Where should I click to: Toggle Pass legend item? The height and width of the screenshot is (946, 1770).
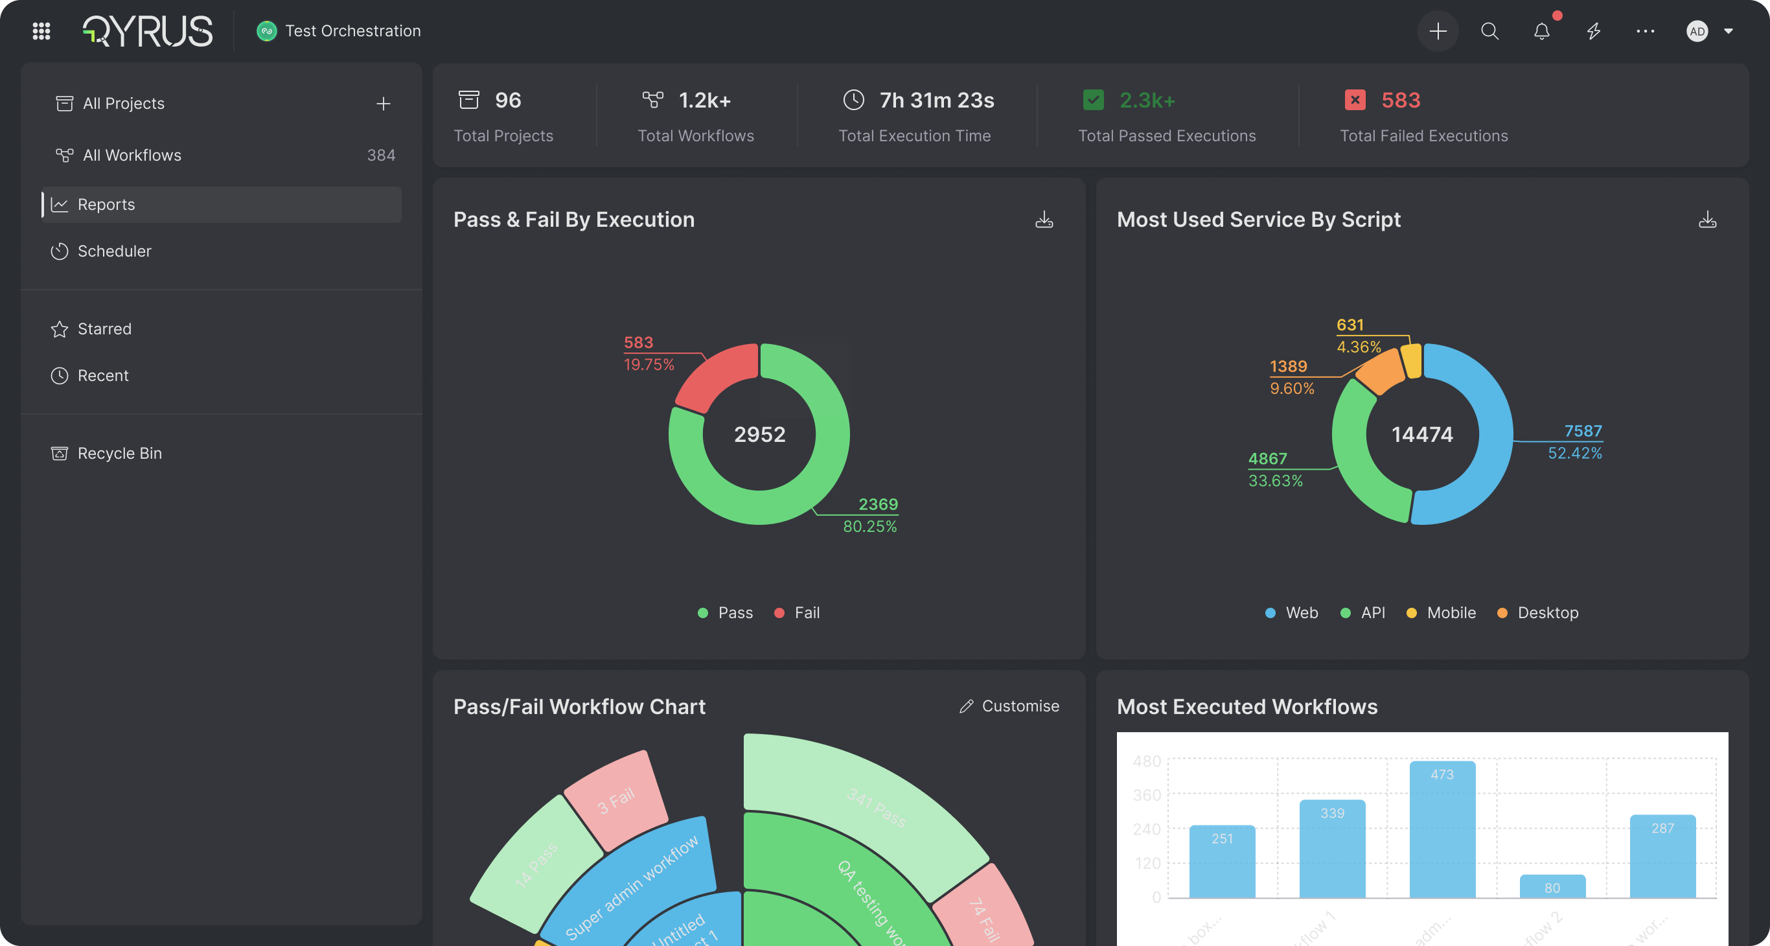click(725, 613)
